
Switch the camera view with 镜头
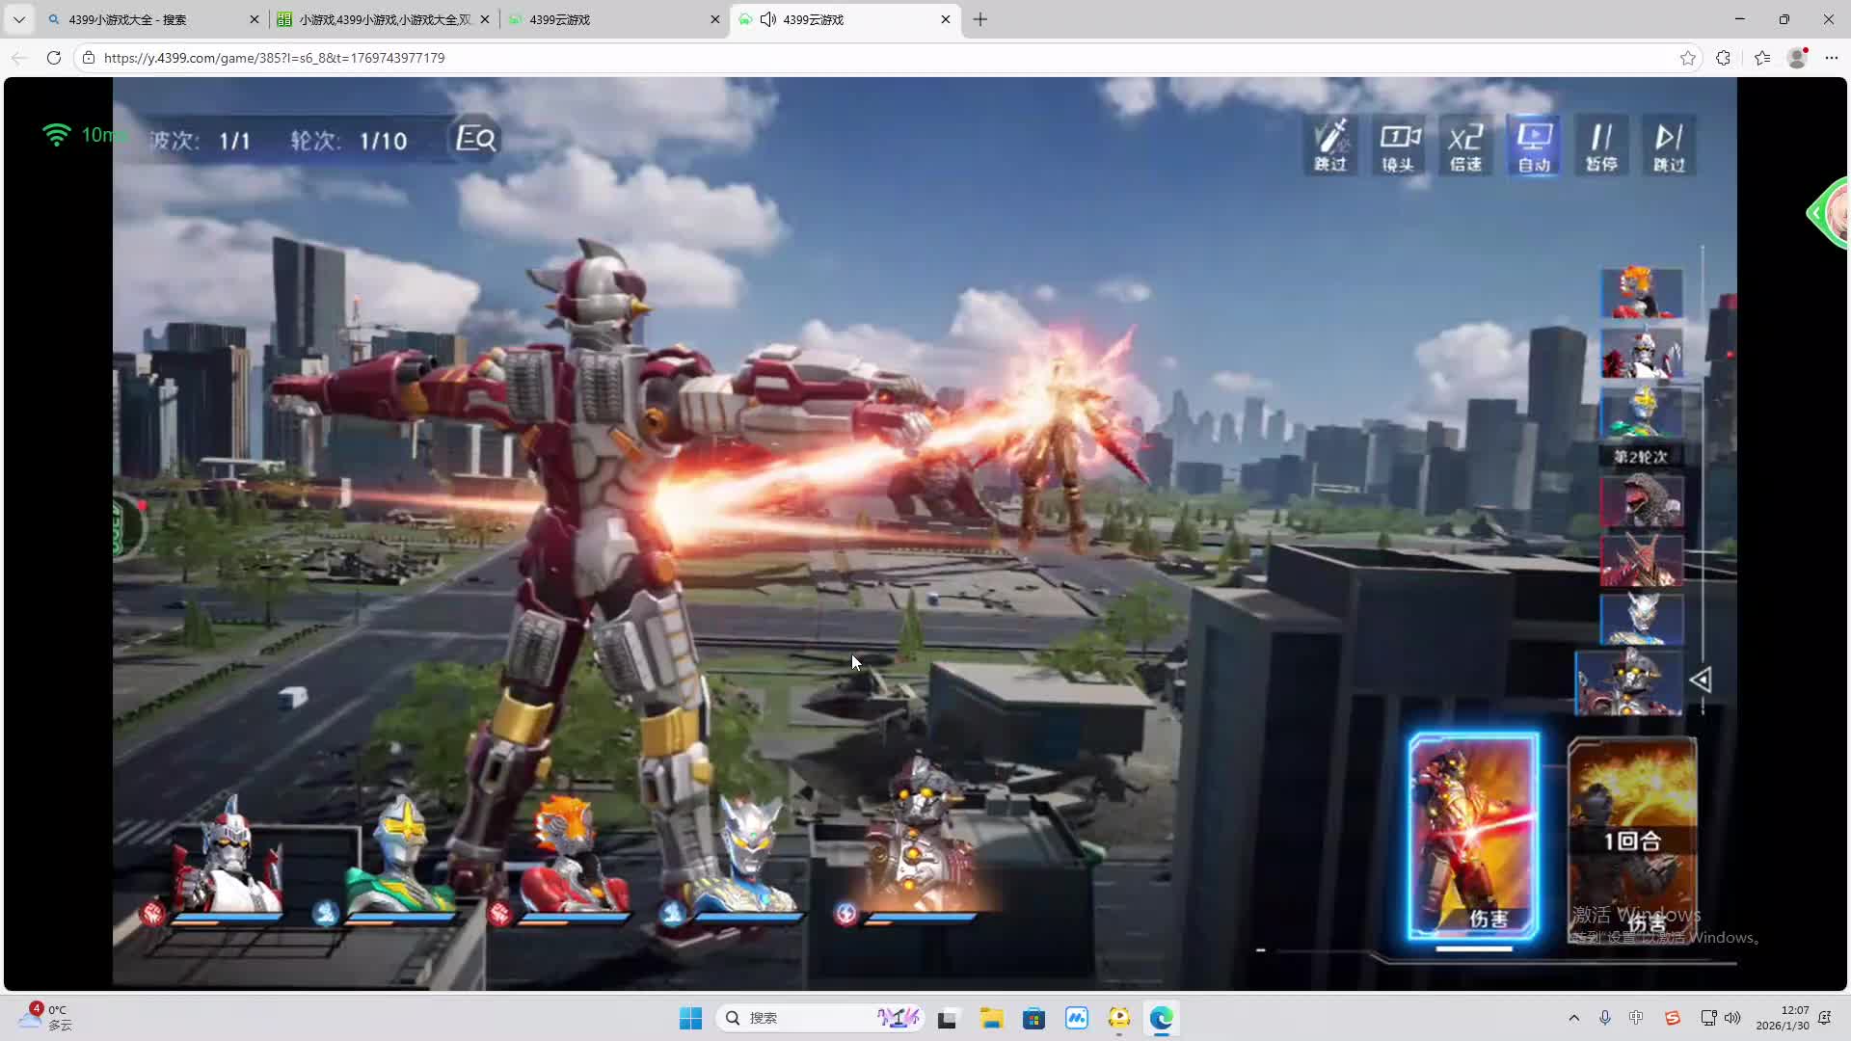click(x=1398, y=146)
